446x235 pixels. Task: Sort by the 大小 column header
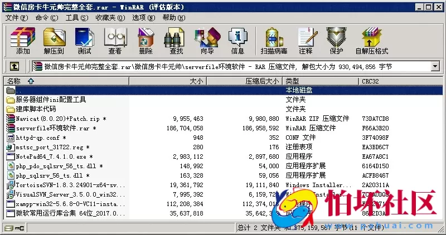(168, 81)
